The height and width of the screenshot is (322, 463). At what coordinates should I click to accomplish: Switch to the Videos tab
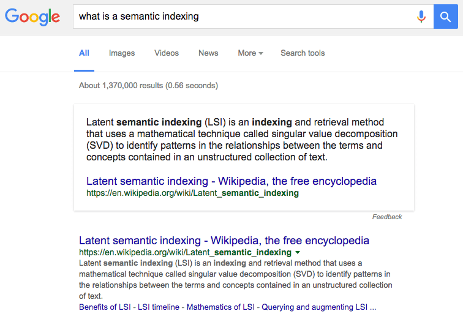167,53
